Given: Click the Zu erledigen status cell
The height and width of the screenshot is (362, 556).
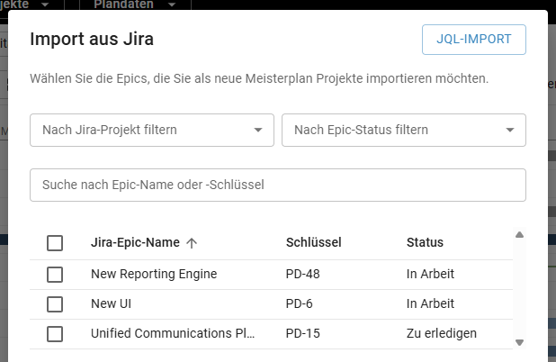Looking at the screenshot, I should (x=442, y=333).
